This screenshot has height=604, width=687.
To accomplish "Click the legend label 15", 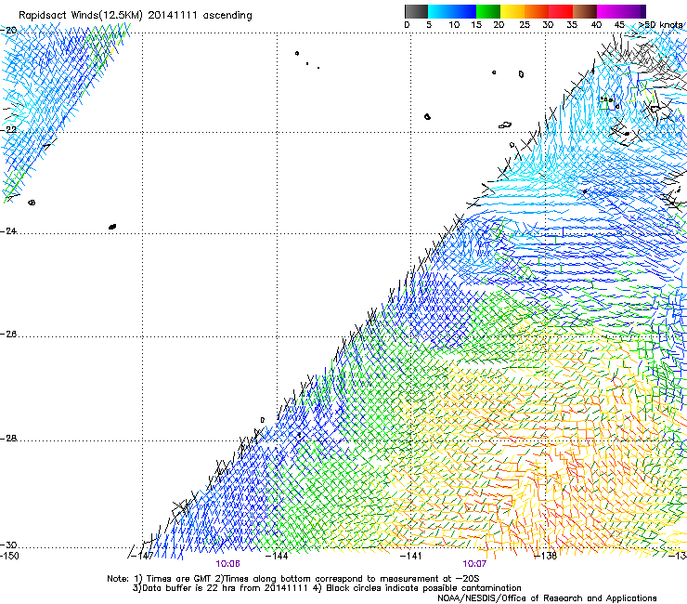I will pyautogui.click(x=476, y=25).
